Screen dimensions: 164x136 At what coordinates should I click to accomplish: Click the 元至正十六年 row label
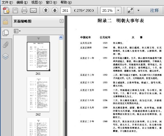(87, 100)
